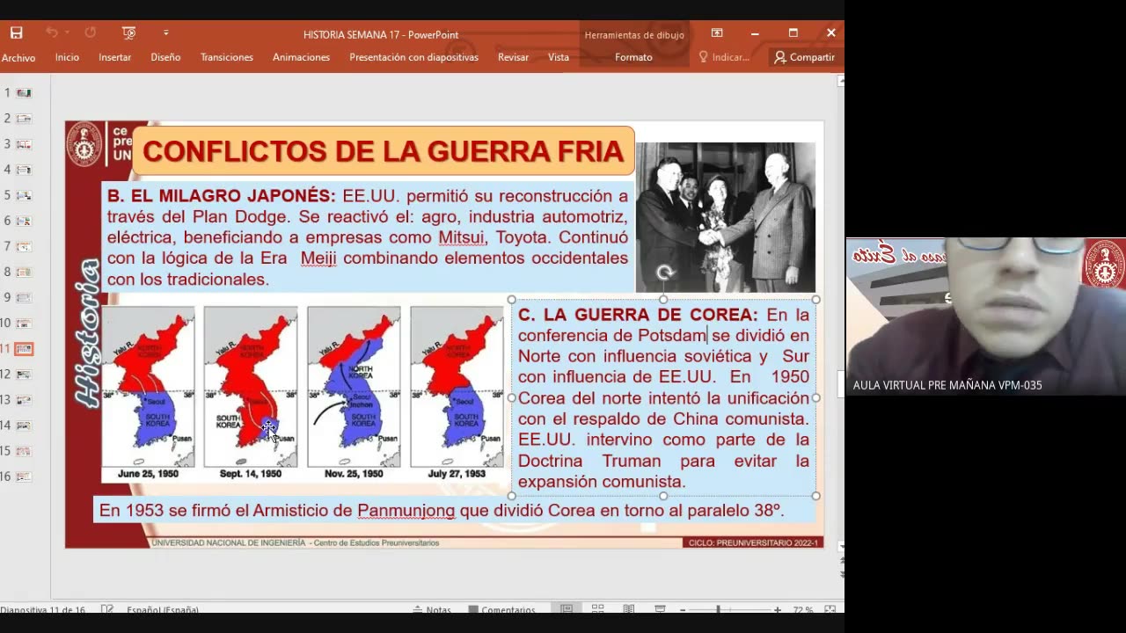
Task: Select slide 3 thumbnail
Action: (24, 143)
